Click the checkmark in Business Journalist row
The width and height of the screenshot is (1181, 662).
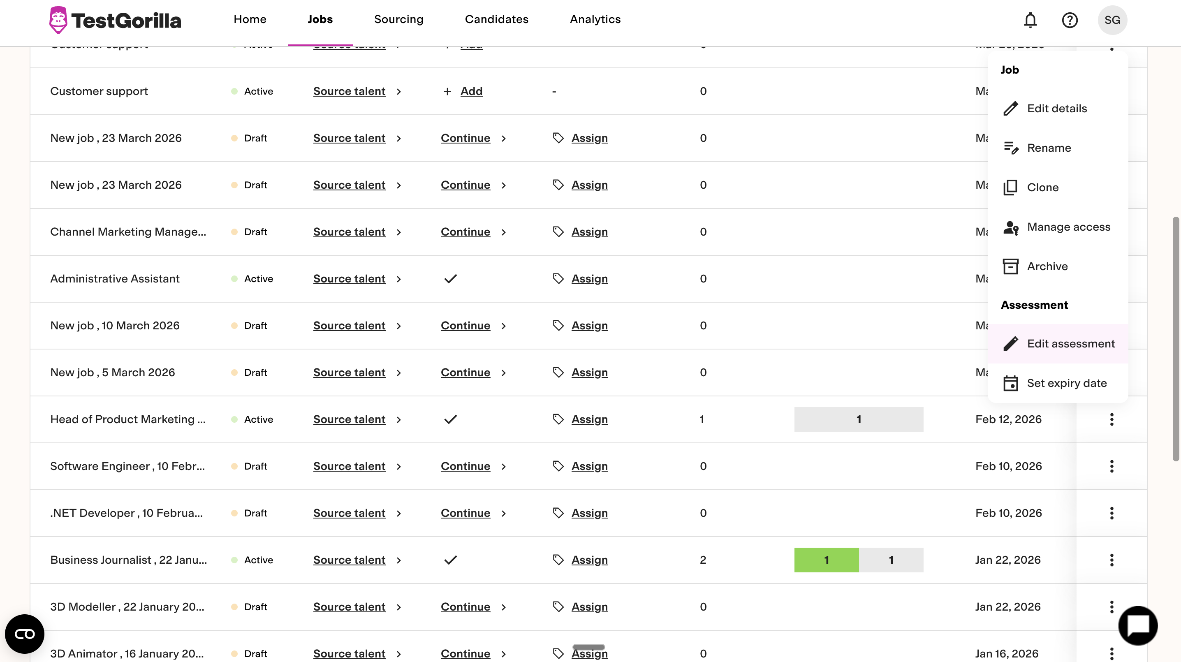tap(451, 560)
